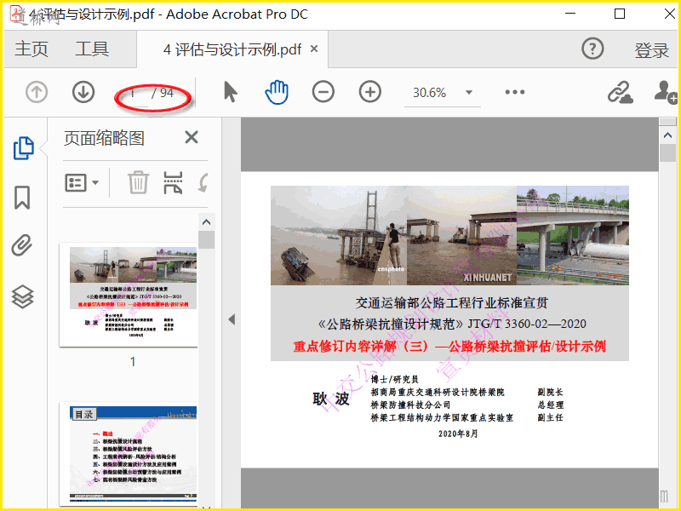The image size is (681, 511).
Task: Go to previous page with up arrow
Action: pyautogui.click(x=37, y=92)
